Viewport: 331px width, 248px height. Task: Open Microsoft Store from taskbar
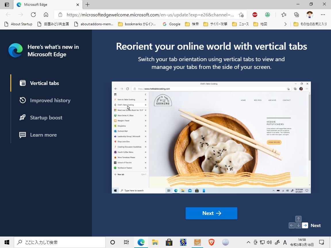tap(169, 242)
